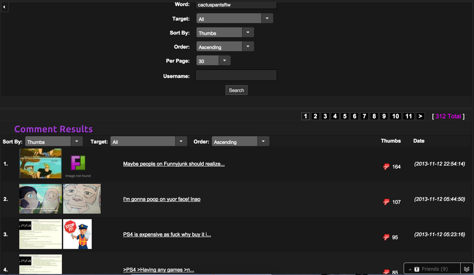Open the Friends (9) chat panel

[x=432, y=269]
